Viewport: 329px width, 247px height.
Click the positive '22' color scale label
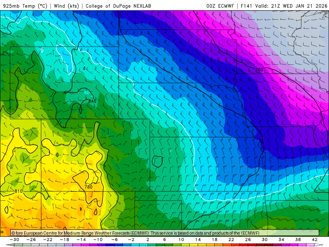(x=231, y=240)
